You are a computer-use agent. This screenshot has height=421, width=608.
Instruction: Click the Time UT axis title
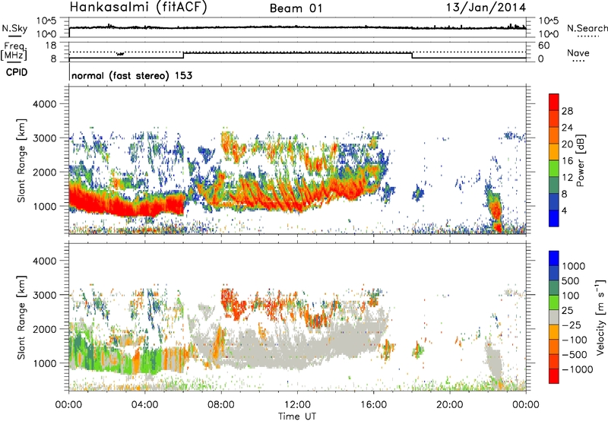(297, 416)
